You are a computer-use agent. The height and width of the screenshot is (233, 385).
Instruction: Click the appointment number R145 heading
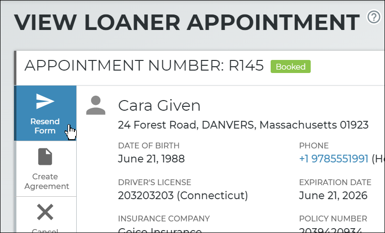pos(144,66)
